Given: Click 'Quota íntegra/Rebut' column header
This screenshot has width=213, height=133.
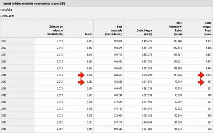Looking at the screenshot, I should click(x=207, y=28).
